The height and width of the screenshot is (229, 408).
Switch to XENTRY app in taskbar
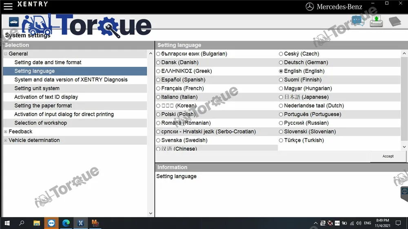tap(81, 223)
